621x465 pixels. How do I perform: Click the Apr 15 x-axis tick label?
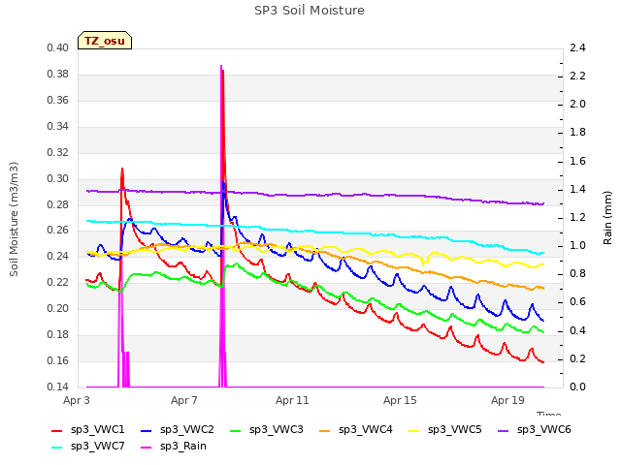pyautogui.click(x=400, y=400)
